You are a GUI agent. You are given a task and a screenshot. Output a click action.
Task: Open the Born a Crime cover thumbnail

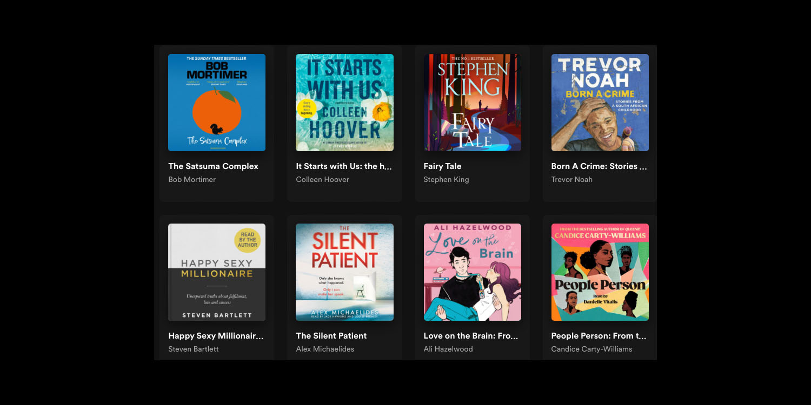[x=600, y=103]
